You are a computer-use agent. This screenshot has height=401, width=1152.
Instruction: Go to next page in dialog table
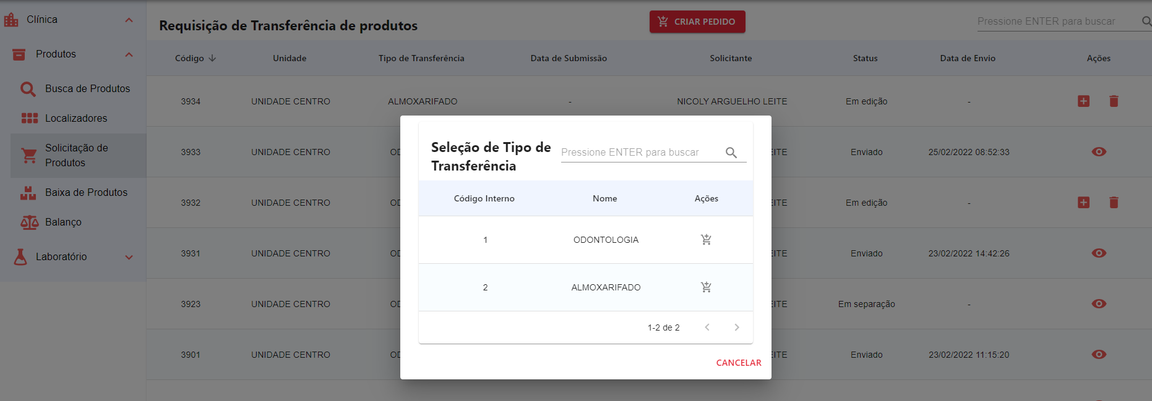click(736, 327)
